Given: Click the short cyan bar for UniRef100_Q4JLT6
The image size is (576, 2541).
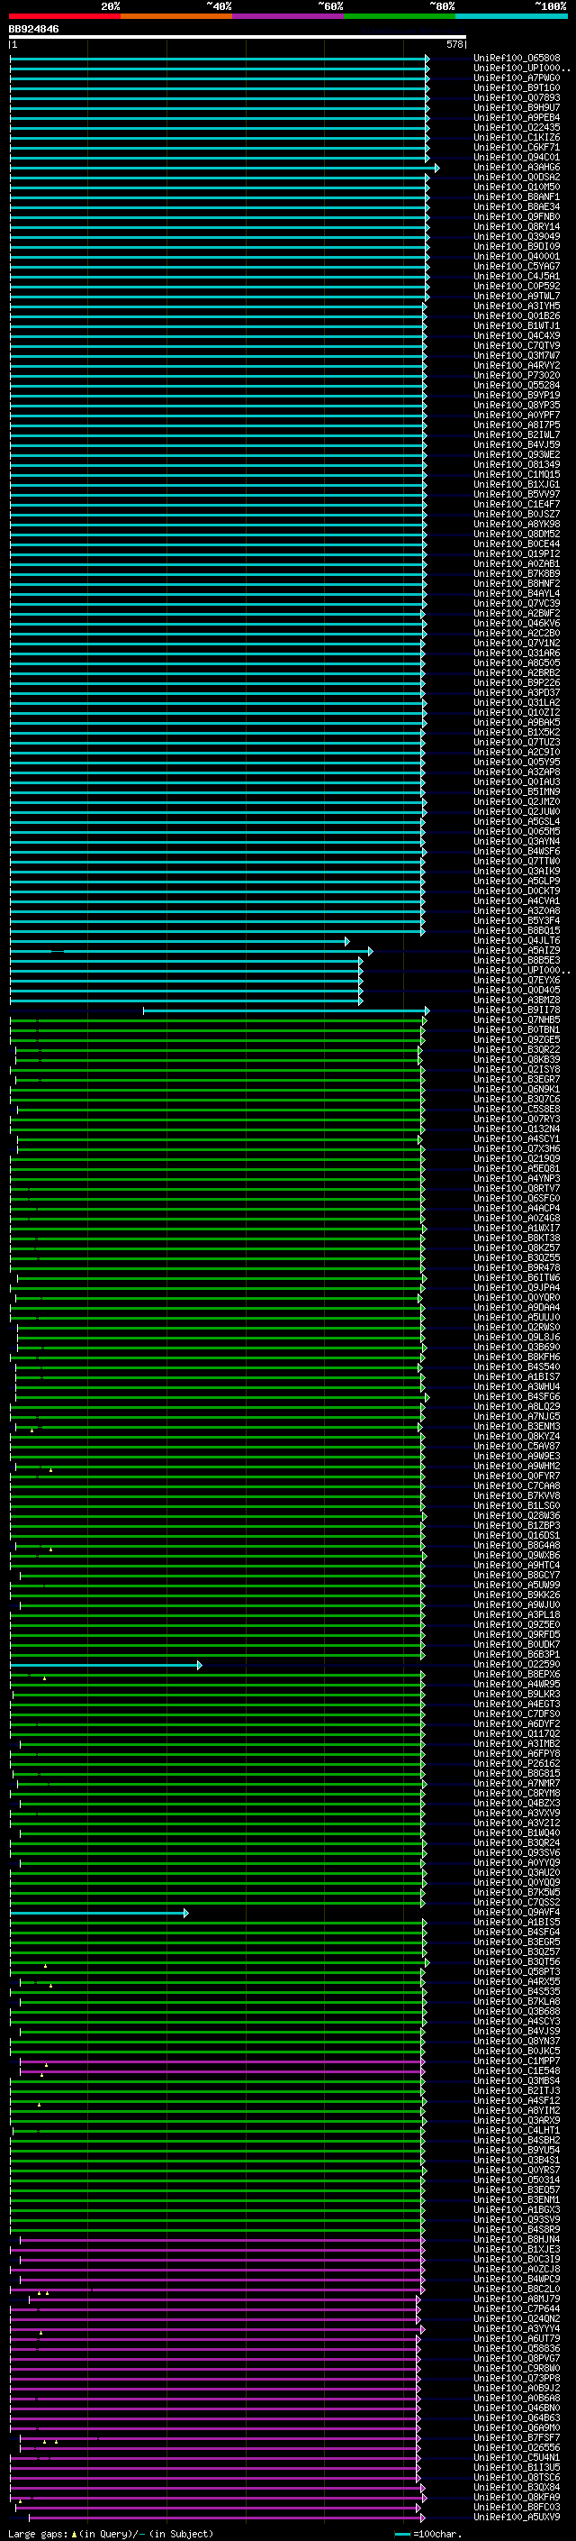Looking at the screenshot, I should 179,941.
